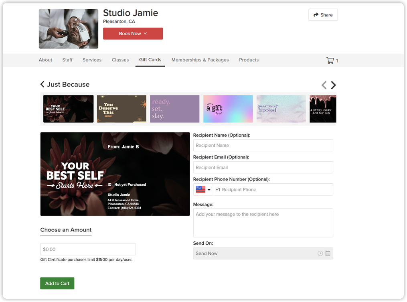407x302 pixels.
Task: Click the Share button
Action: click(323, 15)
